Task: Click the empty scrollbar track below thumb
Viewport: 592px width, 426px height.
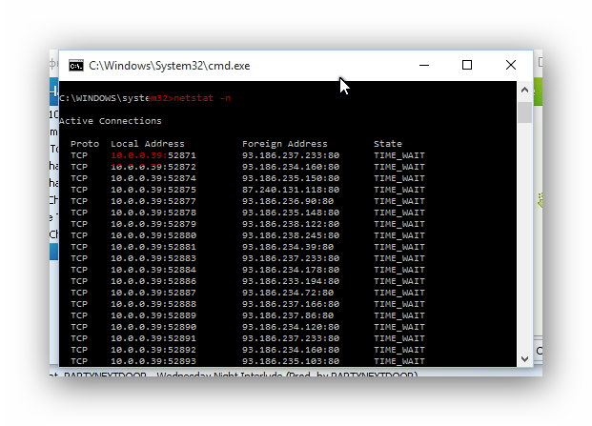Action: click(x=524, y=237)
